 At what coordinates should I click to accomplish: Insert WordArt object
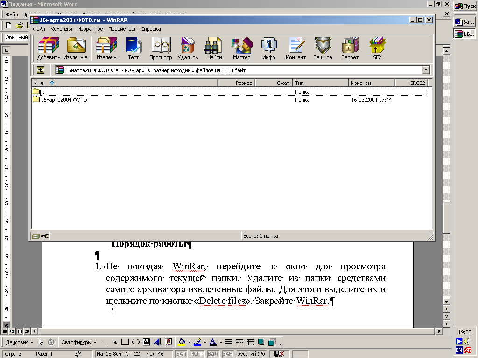(x=157, y=342)
